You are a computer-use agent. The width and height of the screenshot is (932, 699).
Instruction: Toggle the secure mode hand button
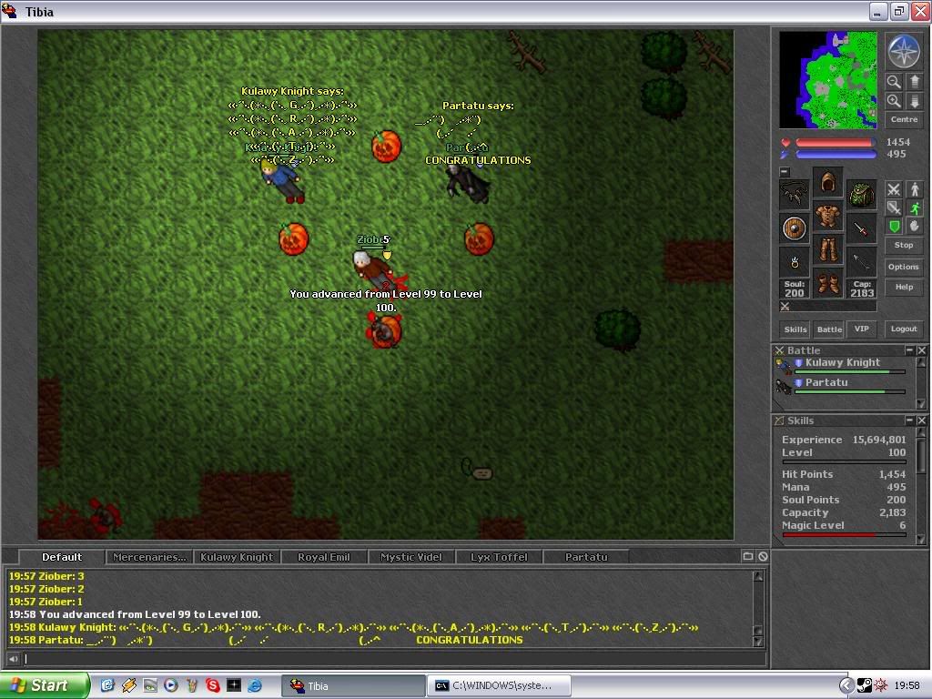(914, 227)
